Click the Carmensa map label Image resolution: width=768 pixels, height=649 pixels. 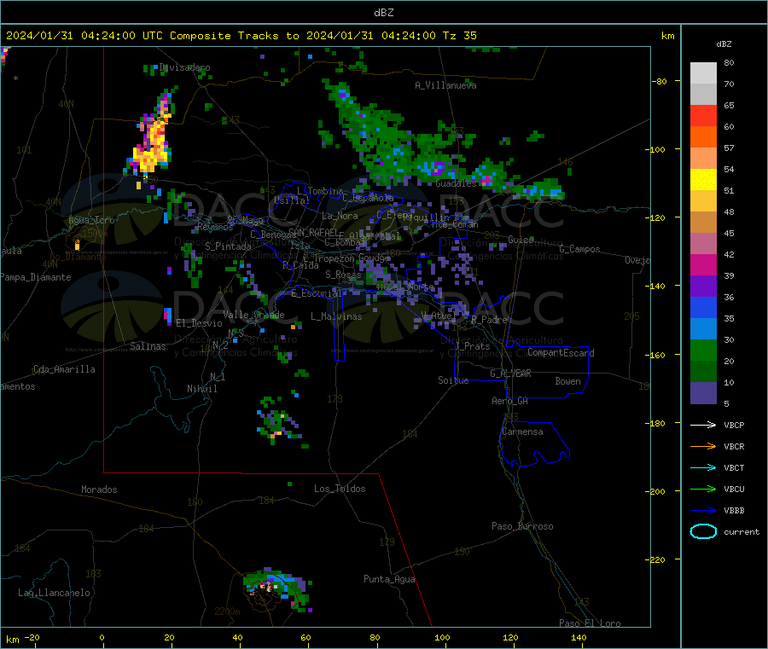pyautogui.click(x=522, y=432)
